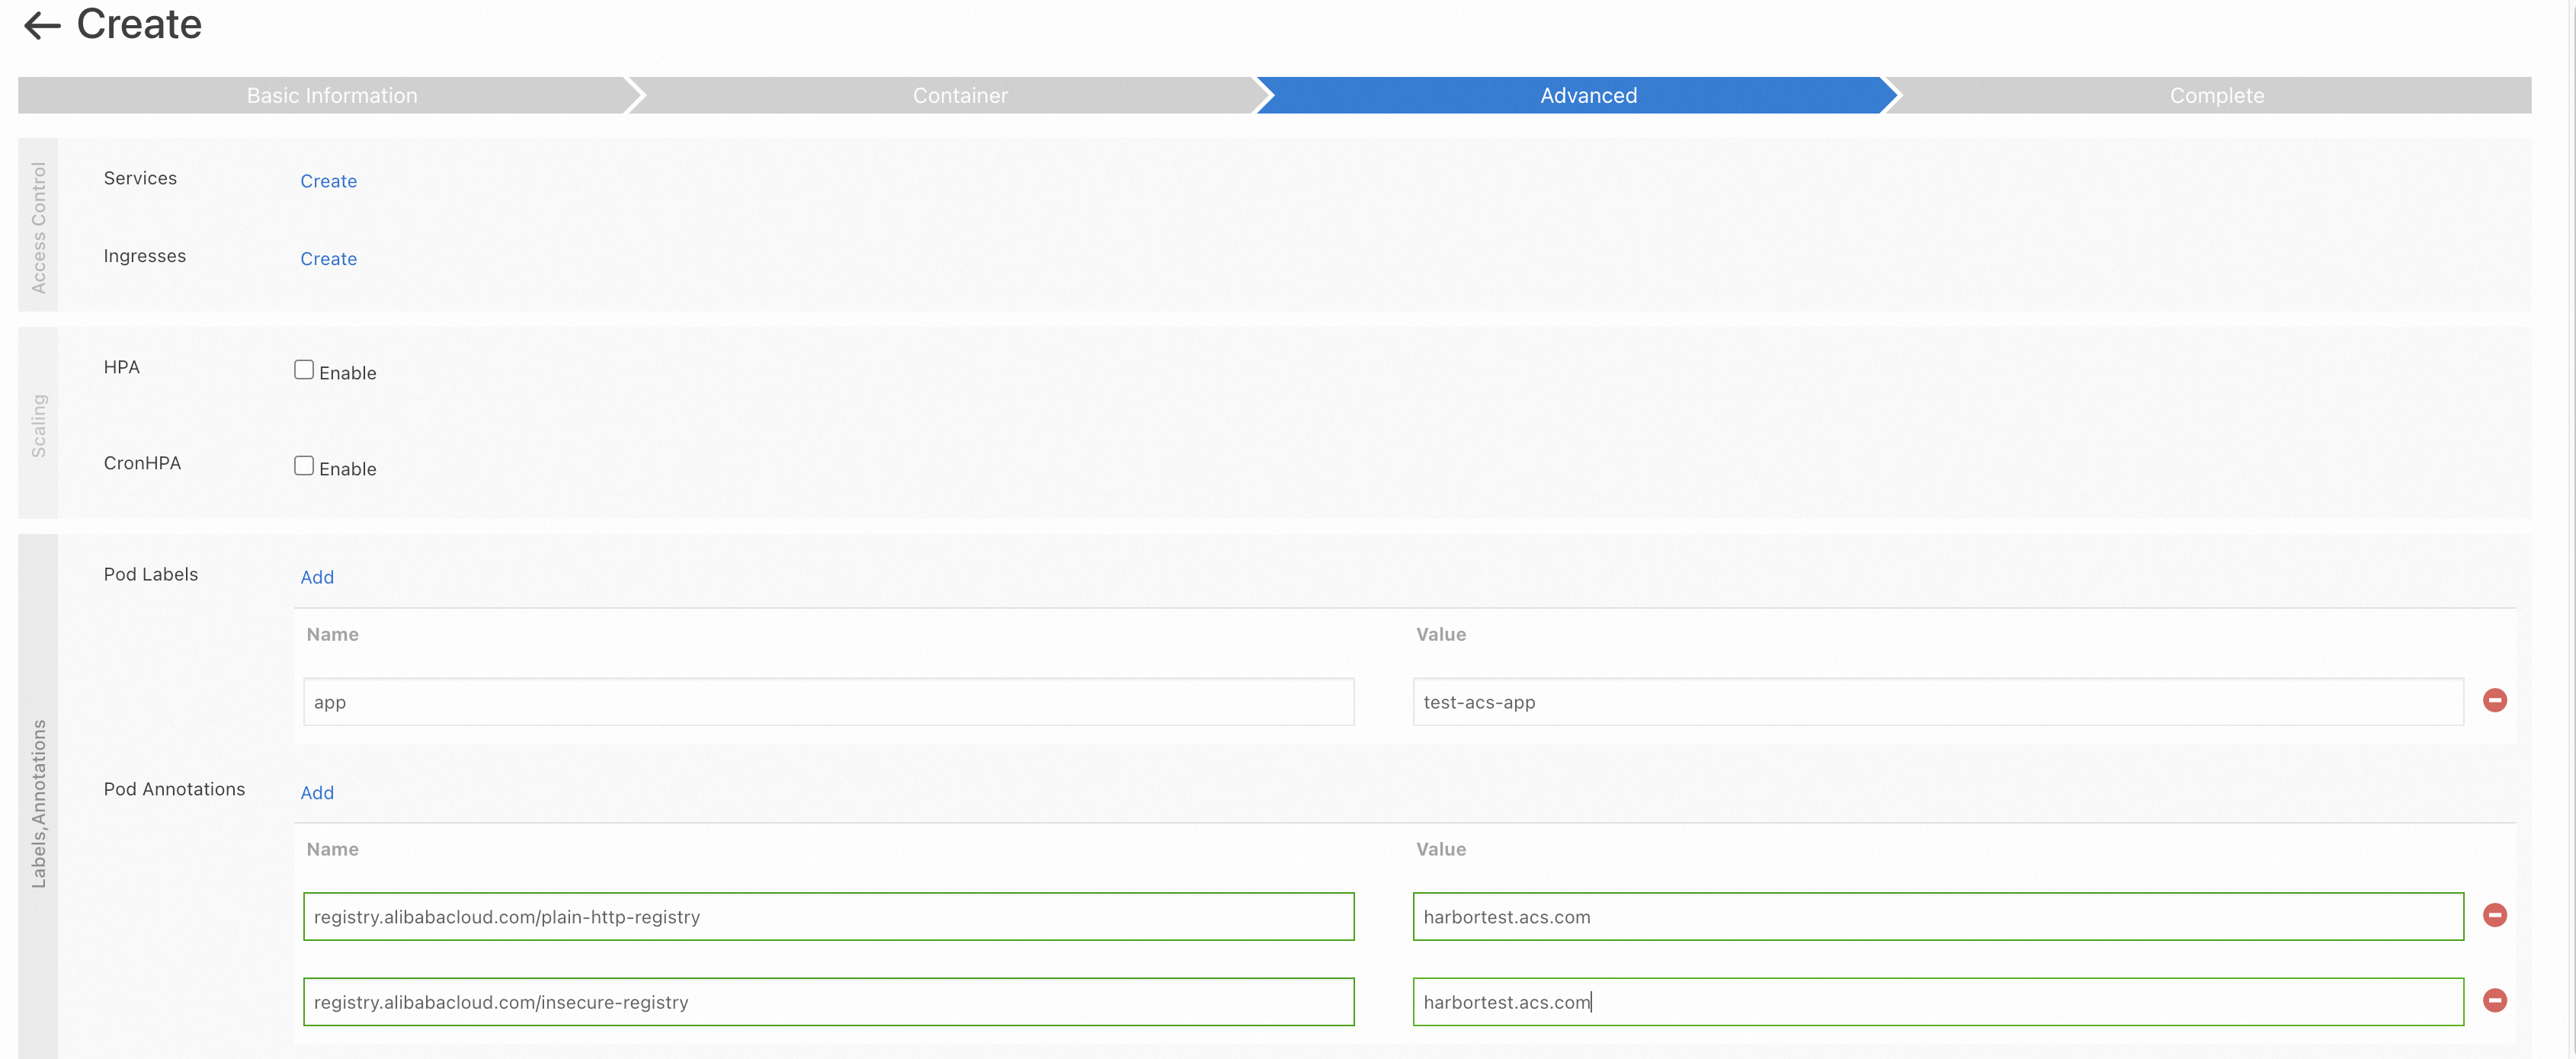Add a new Pod Annotation
The width and height of the screenshot is (2576, 1059).
pos(317,793)
